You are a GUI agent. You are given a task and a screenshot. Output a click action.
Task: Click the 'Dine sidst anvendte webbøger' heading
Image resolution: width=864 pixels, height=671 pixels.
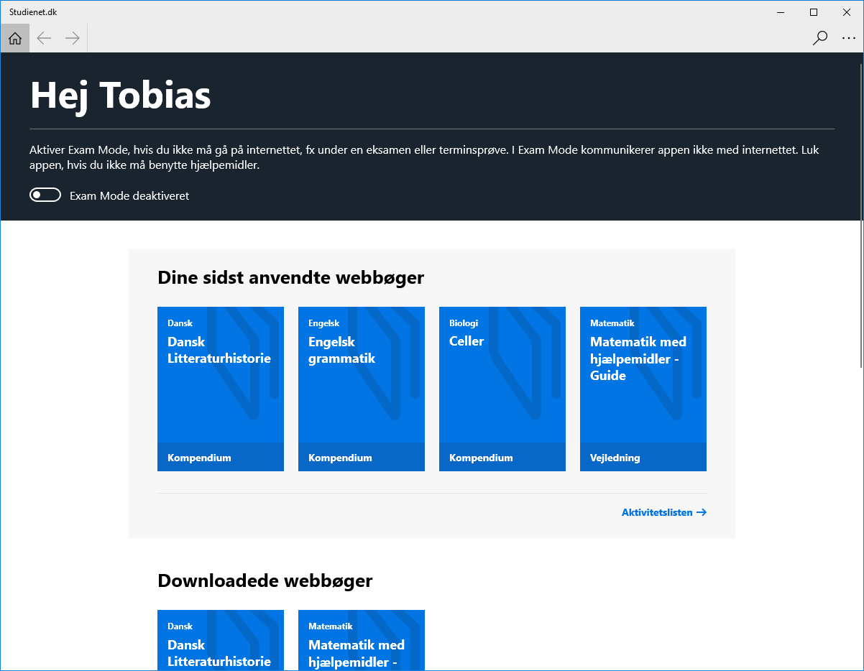click(291, 277)
